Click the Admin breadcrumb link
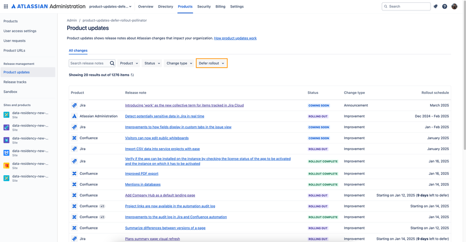Image resolution: width=466 pixels, height=242 pixels. [72, 20]
